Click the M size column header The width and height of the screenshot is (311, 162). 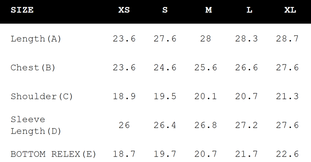point(208,10)
